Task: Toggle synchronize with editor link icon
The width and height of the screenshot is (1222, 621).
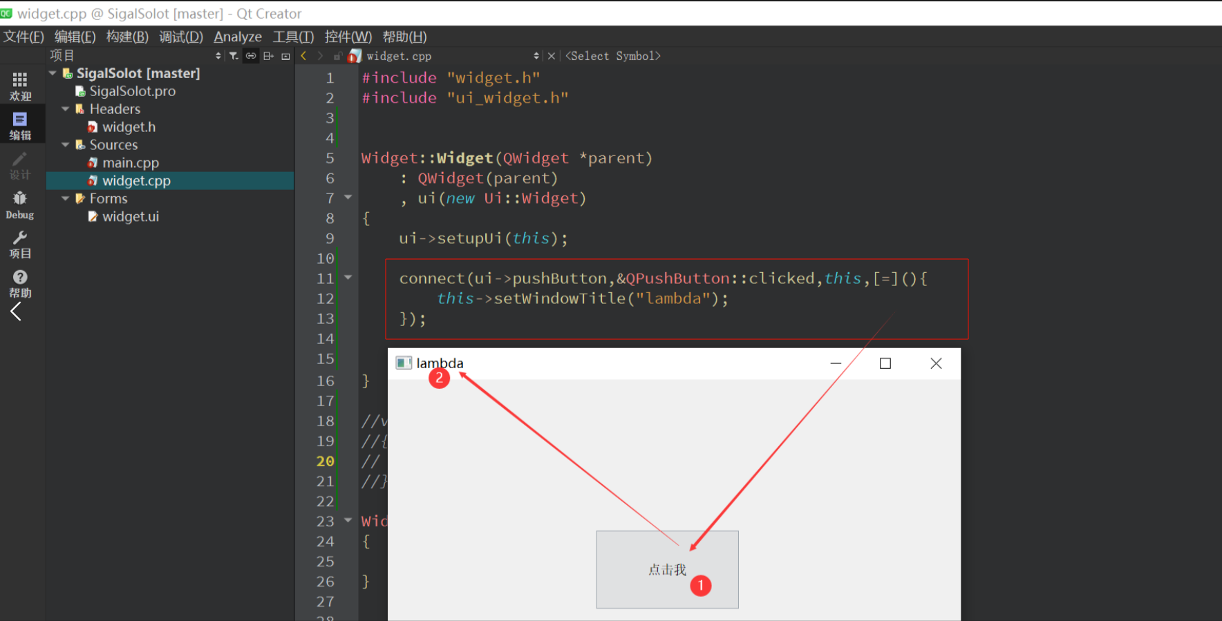Action: tap(251, 56)
